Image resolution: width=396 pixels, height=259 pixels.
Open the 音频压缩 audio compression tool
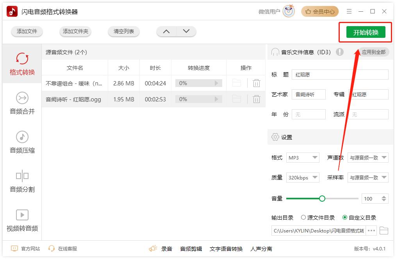pyautogui.click(x=22, y=142)
